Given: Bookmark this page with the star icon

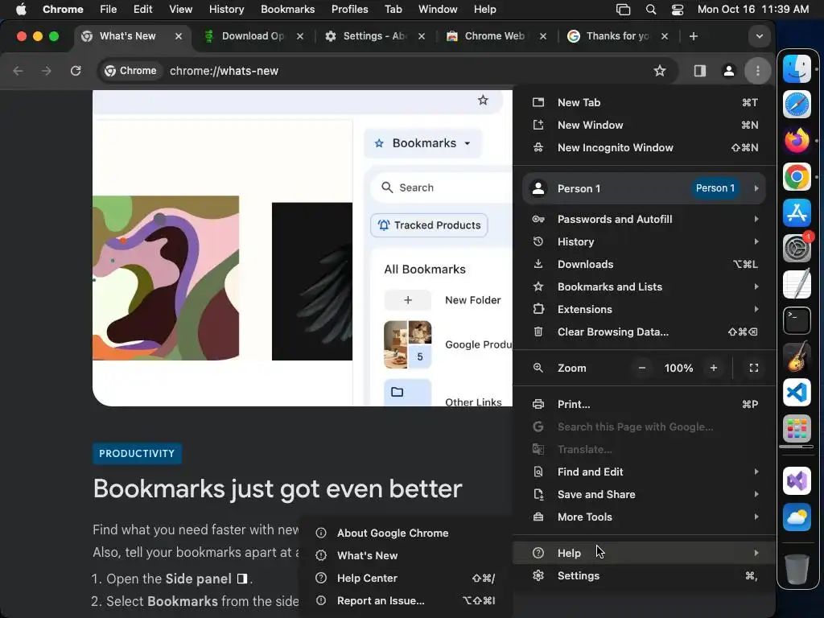Looking at the screenshot, I should point(660,71).
